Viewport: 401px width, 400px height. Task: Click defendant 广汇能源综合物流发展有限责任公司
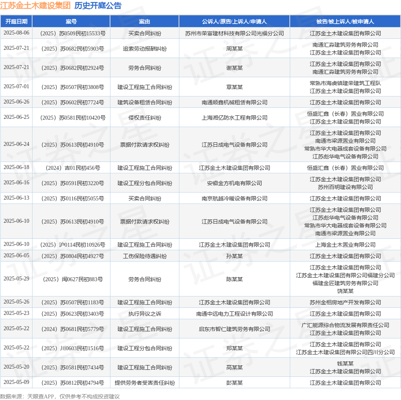345,325
